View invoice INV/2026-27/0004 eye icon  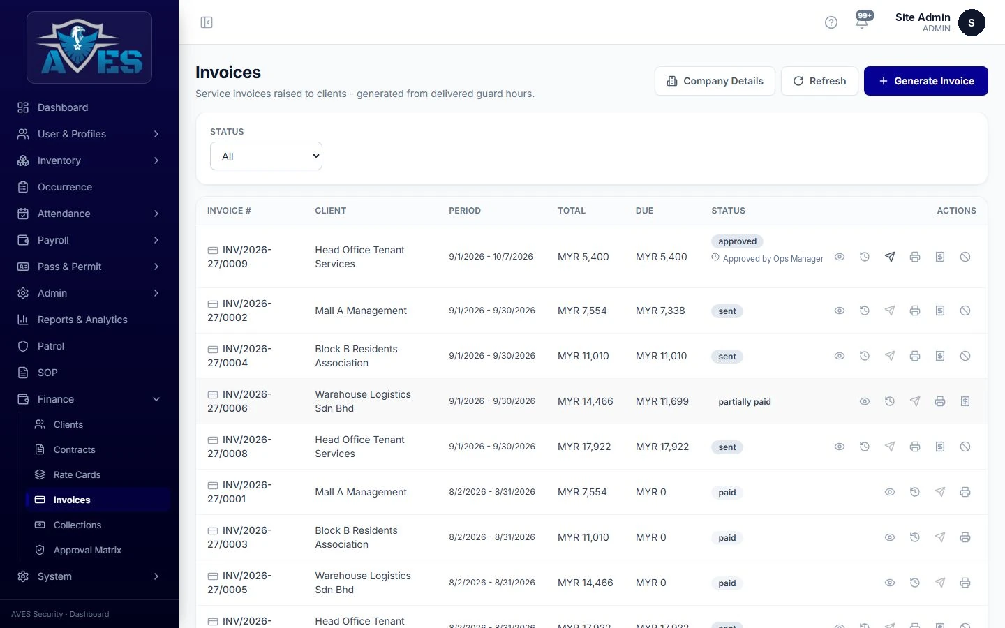pos(840,356)
